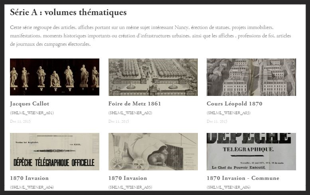Click the series description paragraph starting Cette série regroupe
Viewport: 310px width, 195px height.
(150, 36)
